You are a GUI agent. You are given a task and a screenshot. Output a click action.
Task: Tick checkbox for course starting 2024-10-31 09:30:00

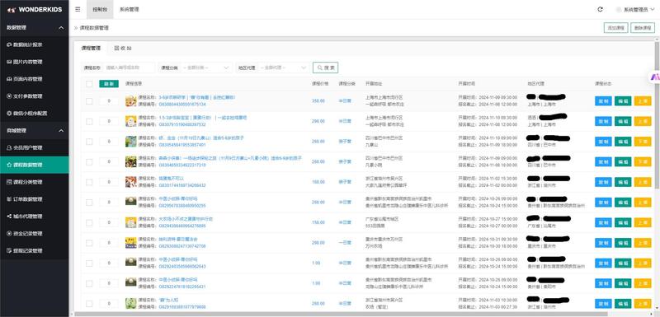click(x=89, y=243)
